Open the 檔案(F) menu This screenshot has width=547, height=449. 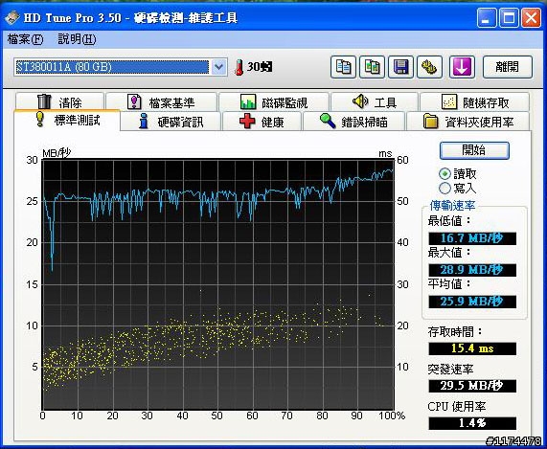point(25,39)
